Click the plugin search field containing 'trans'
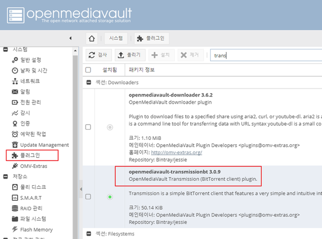The height and width of the screenshot is (239, 322). click(x=266, y=55)
